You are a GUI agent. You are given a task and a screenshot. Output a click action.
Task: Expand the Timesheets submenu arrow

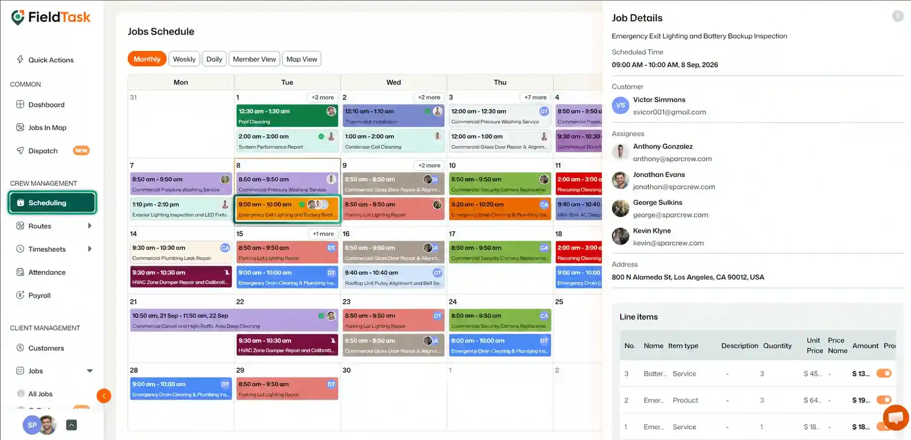coord(90,249)
